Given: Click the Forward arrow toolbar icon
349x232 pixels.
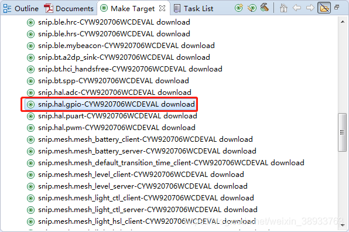Looking at the screenshot, I should click(310, 8).
